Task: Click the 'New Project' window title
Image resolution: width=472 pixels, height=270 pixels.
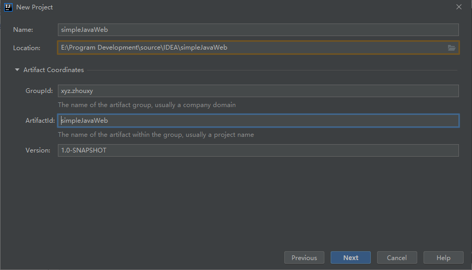Action: pyautogui.click(x=34, y=7)
